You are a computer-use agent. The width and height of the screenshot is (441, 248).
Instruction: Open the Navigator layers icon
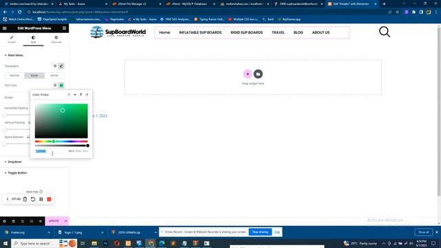coord(13,221)
